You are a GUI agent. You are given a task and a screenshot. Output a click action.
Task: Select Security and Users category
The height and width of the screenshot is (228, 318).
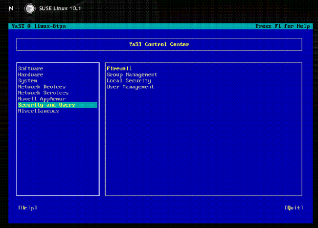58,105
